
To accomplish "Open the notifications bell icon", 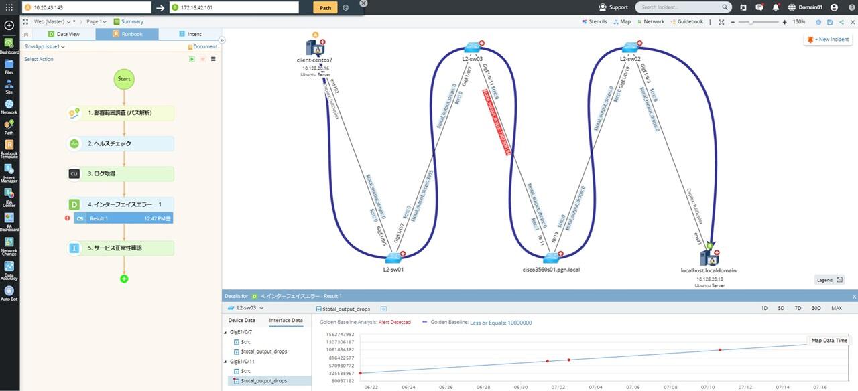I will 776,7.
